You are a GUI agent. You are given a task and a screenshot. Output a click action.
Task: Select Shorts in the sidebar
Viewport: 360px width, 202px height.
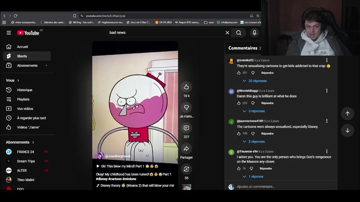(27, 56)
